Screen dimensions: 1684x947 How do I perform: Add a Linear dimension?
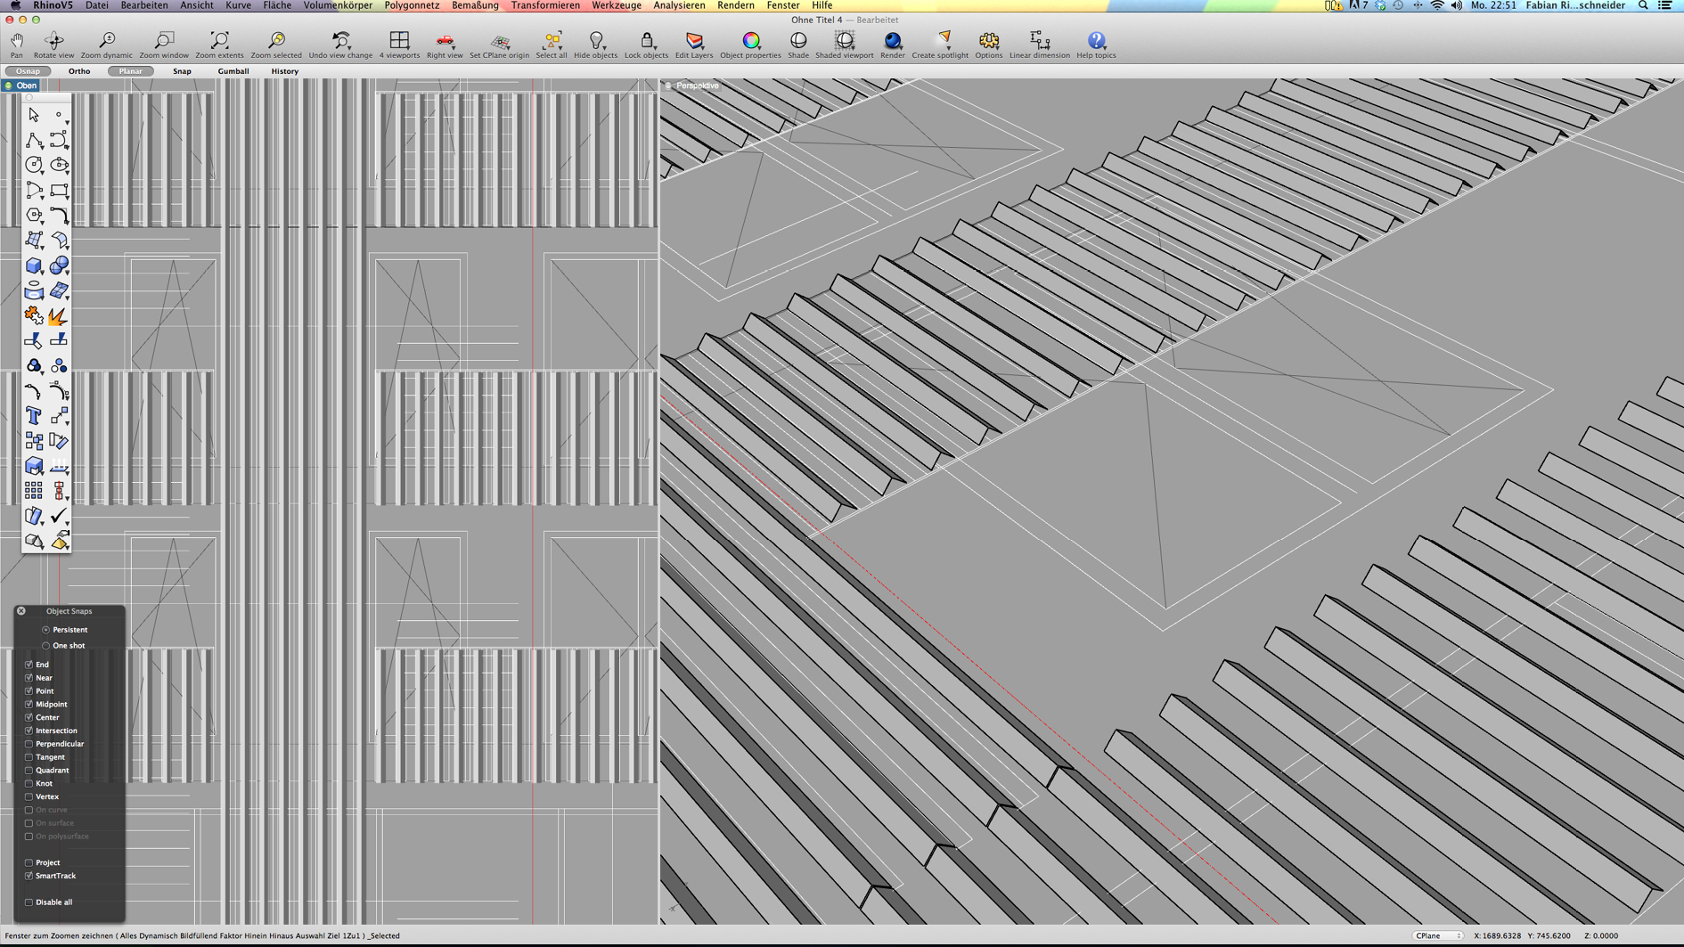click(x=1039, y=45)
